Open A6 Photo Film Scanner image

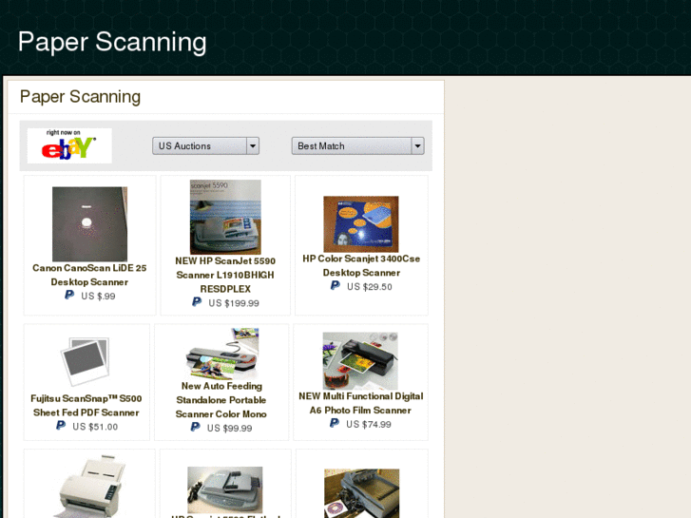click(x=360, y=361)
